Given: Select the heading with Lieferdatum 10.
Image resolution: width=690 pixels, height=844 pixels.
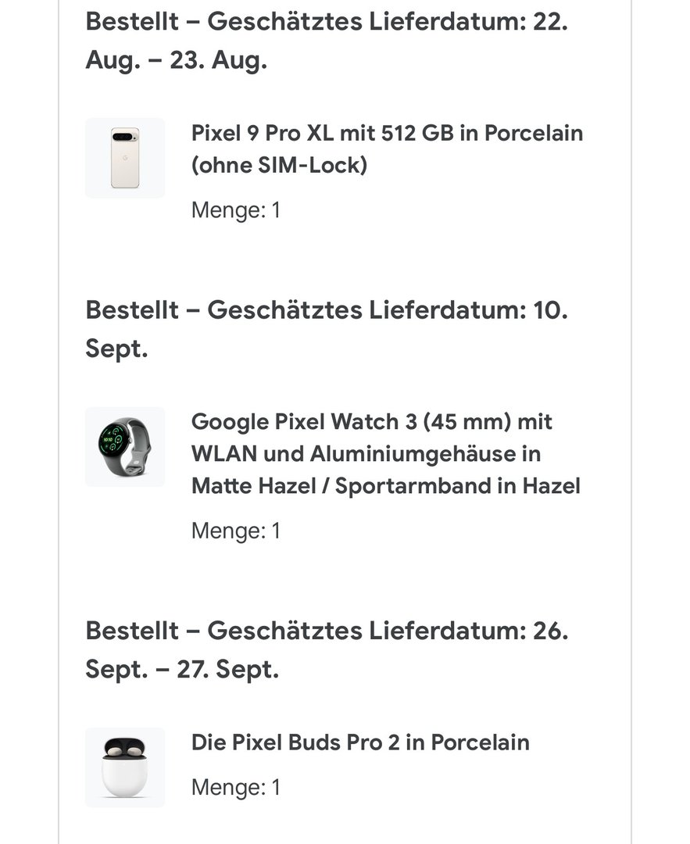Looking at the screenshot, I should (x=326, y=310).
